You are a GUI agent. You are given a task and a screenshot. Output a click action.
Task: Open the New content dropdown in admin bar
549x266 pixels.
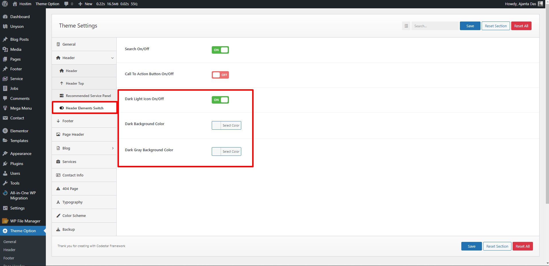(85, 4)
